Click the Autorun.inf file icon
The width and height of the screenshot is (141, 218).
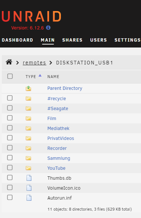click(x=29, y=198)
